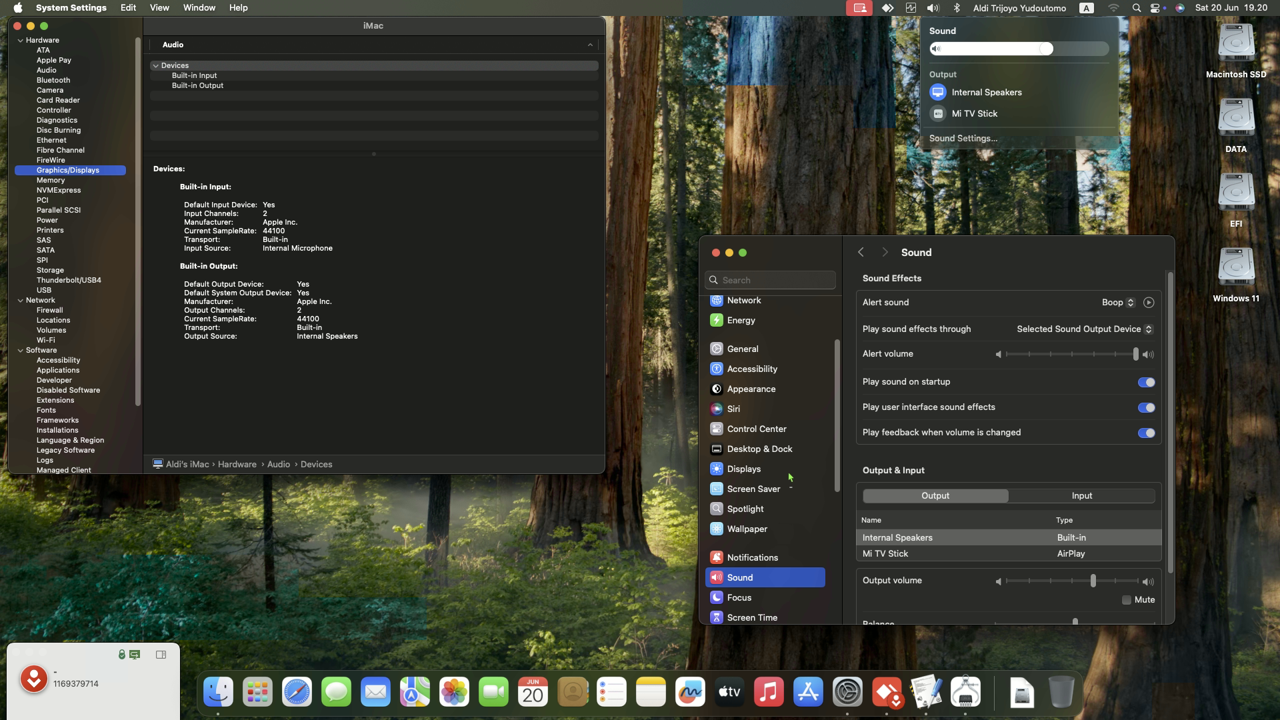This screenshot has height=720, width=1280.
Task: Open App Store from the Dock
Action: click(808, 692)
